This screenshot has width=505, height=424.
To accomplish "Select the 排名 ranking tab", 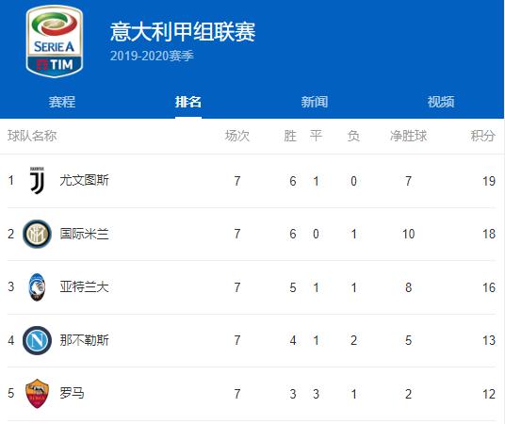I will click(x=188, y=102).
